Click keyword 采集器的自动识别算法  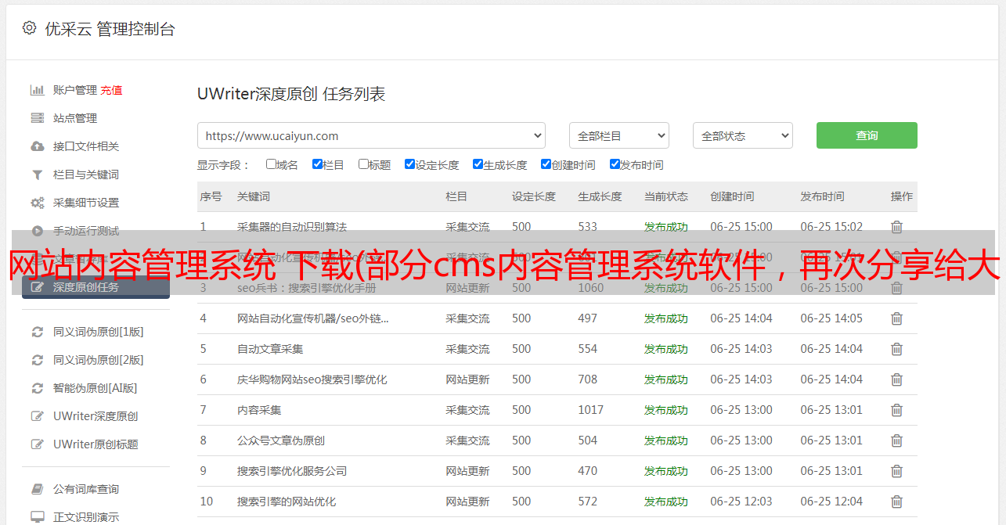292,227
